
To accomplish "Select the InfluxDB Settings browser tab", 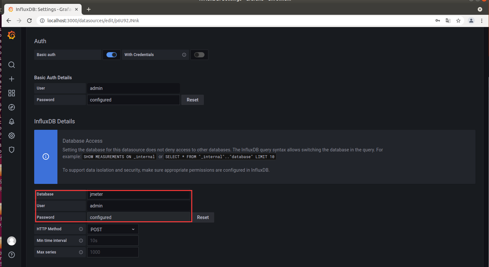I will (43, 9).
